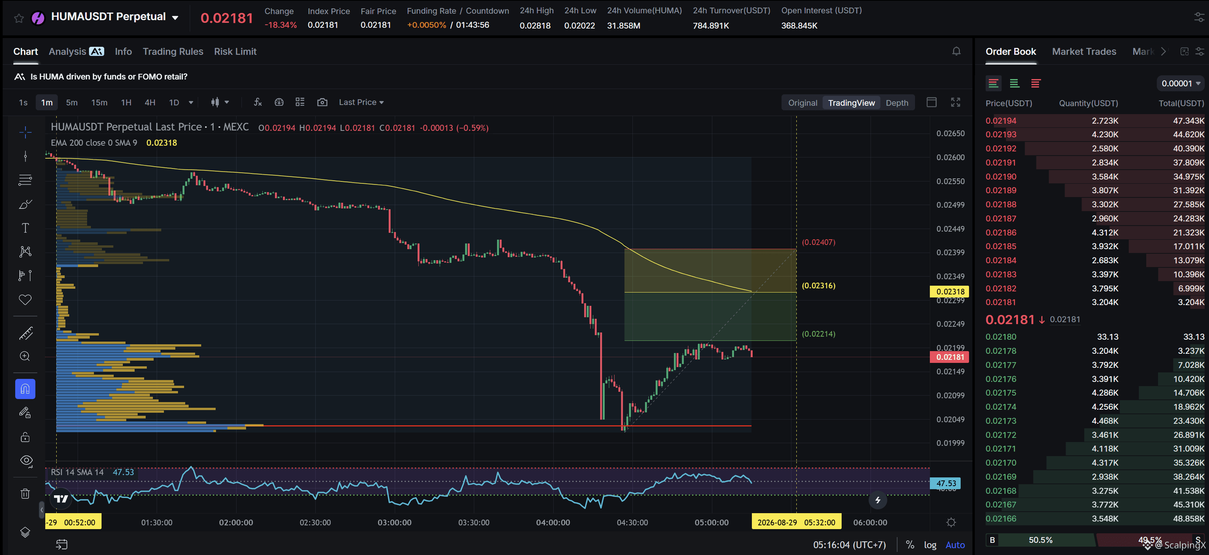The height and width of the screenshot is (555, 1209).
Task: Select the Text annotation tool
Action: [25, 228]
